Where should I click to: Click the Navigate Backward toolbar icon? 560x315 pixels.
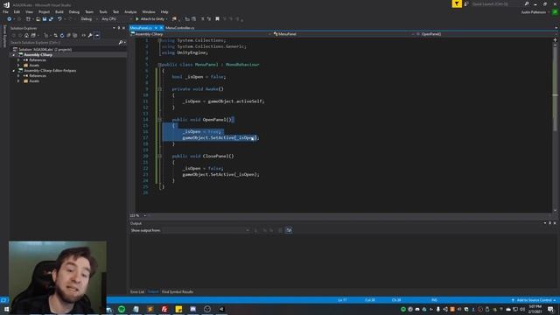pyautogui.click(x=10, y=19)
